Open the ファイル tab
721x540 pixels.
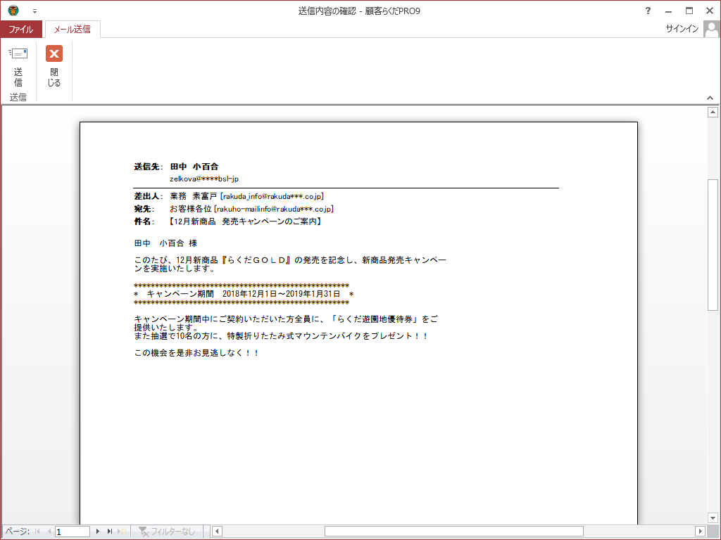[20, 30]
